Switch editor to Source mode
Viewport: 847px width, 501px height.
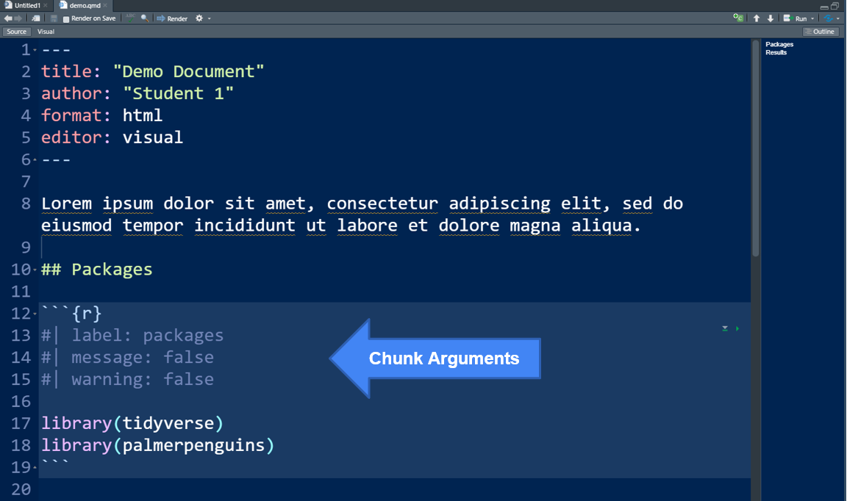(x=16, y=32)
